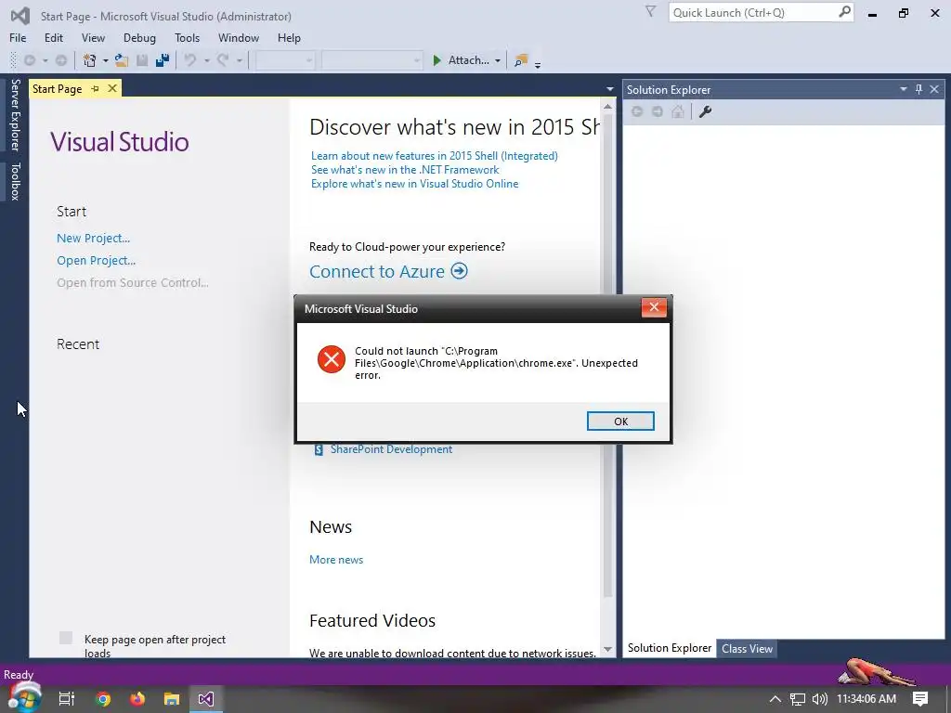Open the Solution Explorer window position dropdown
Viewport: 951px width, 713px height.
(903, 89)
